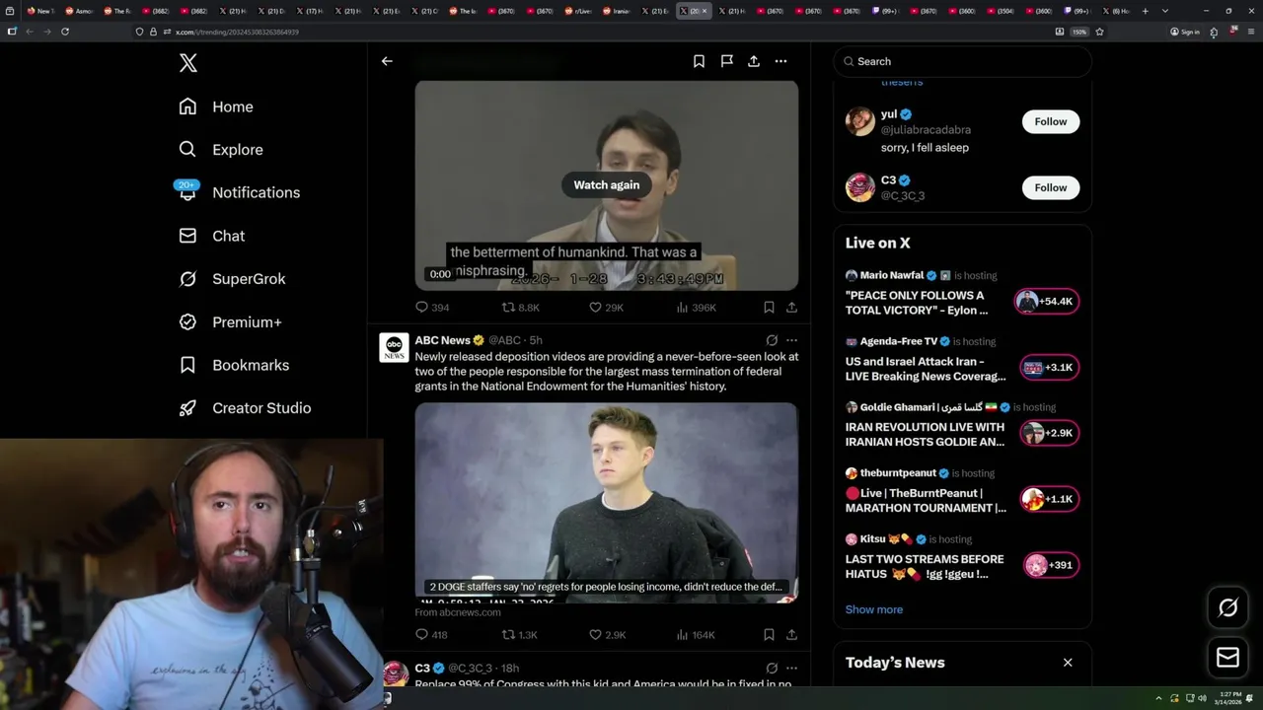The height and width of the screenshot is (710, 1263).
Task: Open Creator Studio rocket item
Action: tap(245, 408)
